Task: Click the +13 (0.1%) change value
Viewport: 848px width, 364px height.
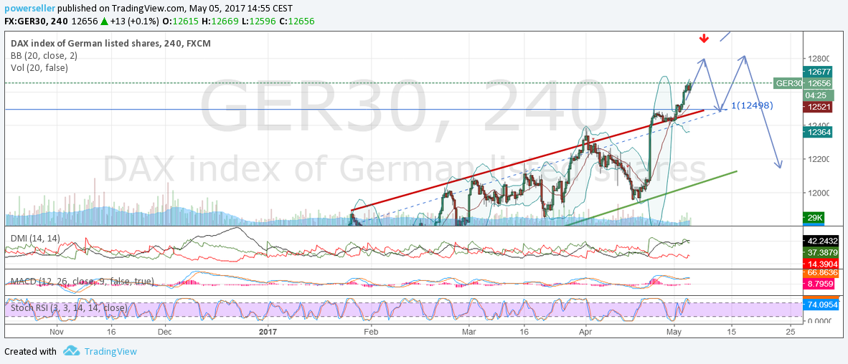Action: coord(134,21)
